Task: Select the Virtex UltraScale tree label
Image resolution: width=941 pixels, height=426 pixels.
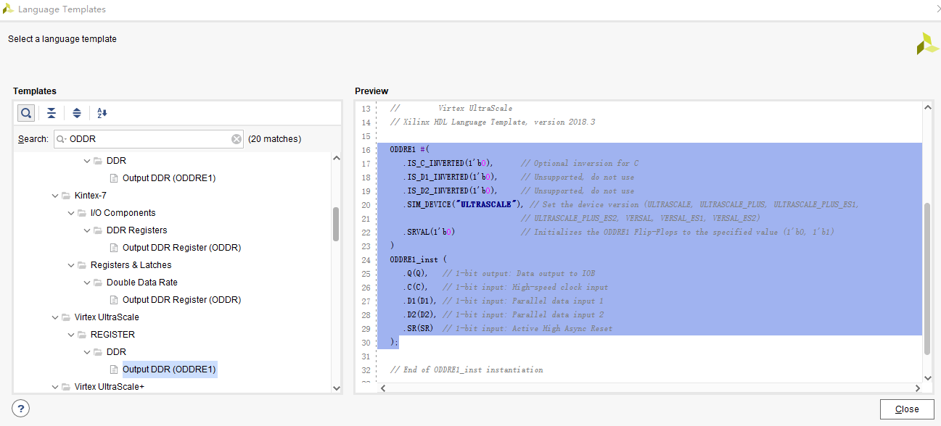Action: (107, 317)
